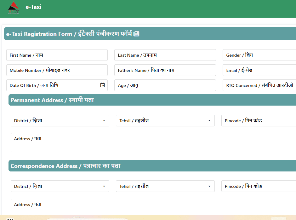Click the Permanent Address Pincode field
Image resolution: width=296 pixels, height=220 pixels.
pos(259,121)
